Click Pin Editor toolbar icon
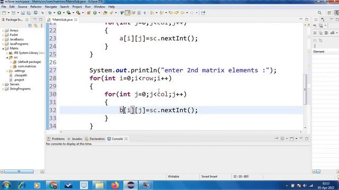 point(203,13)
